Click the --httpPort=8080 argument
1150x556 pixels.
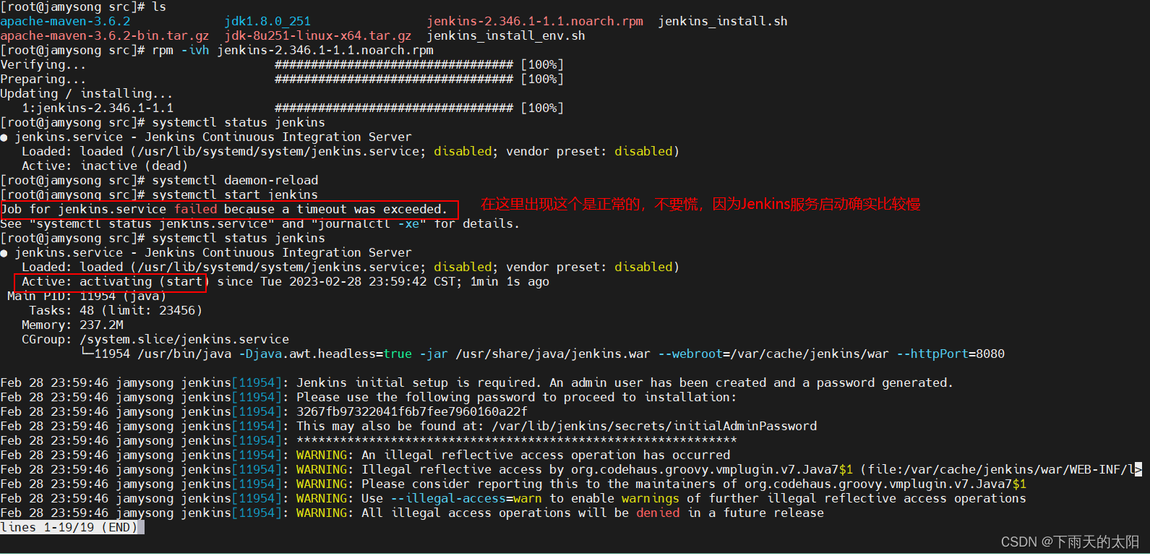tap(951, 354)
